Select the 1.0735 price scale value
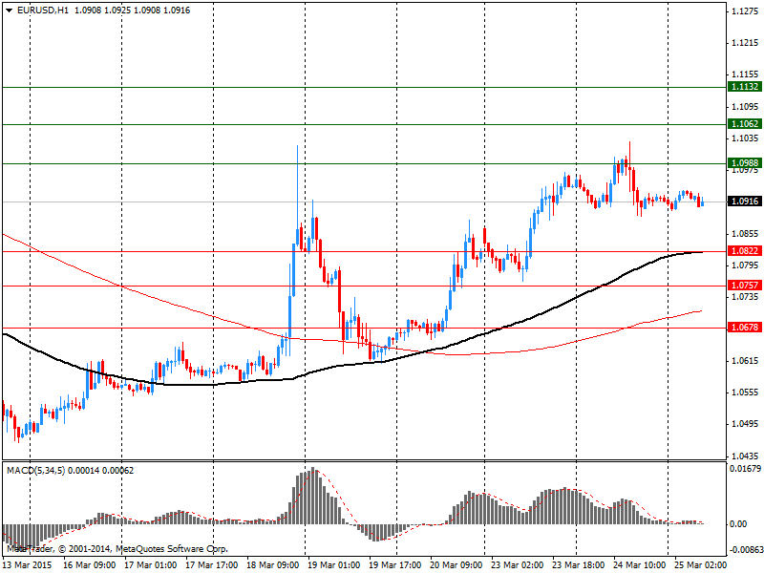Screen dimensions: 764x573 [x=746, y=297]
